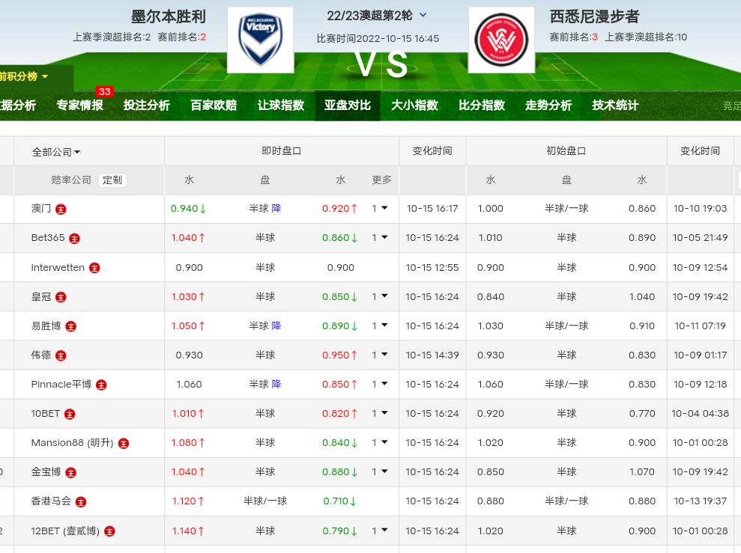The image size is (741, 553).
Task: Expand more odds for the 澳门 row
Action: (380, 209)
